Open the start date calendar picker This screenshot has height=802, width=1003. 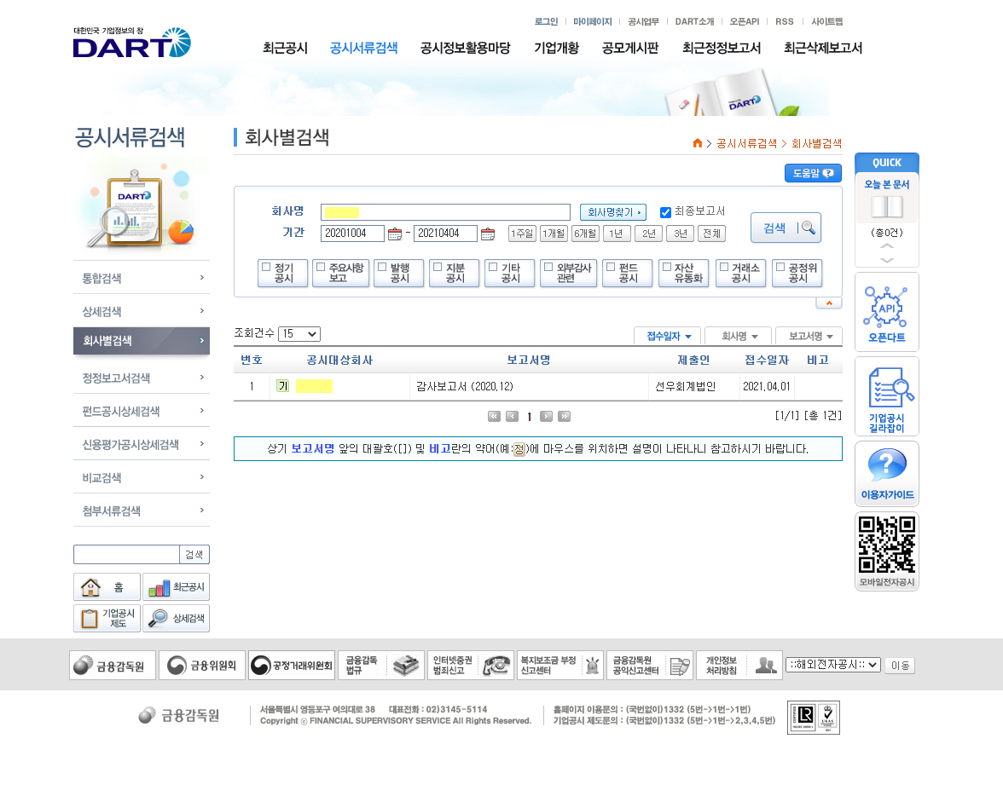(394, 234)
